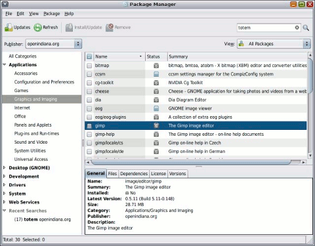Switch to the Files tab

point(112,174)
